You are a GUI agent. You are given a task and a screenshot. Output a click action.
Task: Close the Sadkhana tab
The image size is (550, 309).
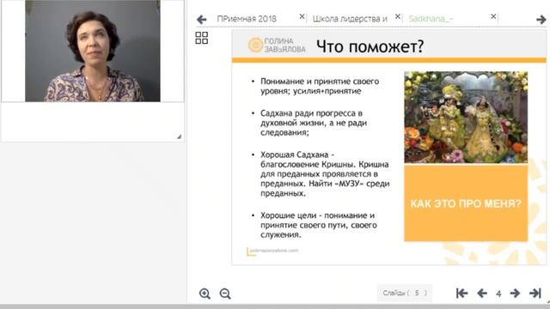click(493, 16)
